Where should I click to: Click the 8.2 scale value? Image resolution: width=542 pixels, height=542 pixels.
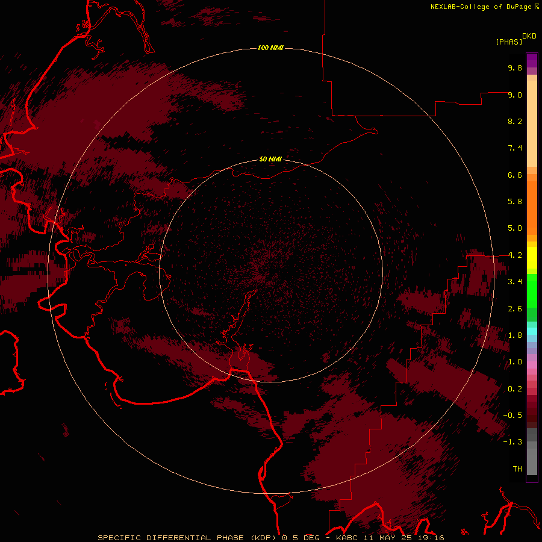(515, 121)
